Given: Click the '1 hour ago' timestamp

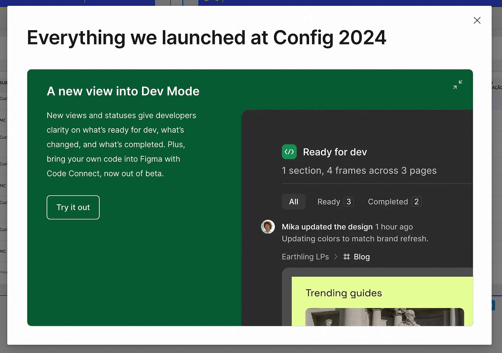Looking at the screenshot, I should [394, 227].
